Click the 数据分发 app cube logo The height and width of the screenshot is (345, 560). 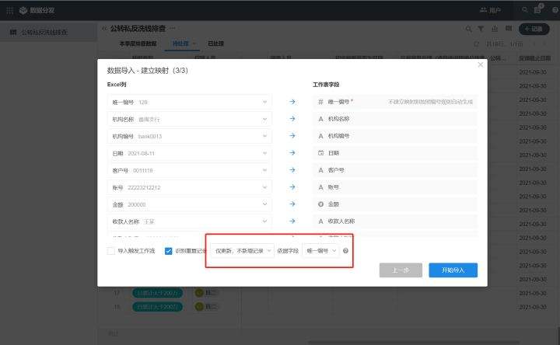coord(23,10)
